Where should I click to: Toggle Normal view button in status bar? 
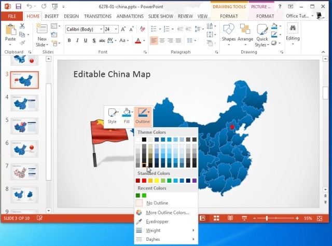coord(203,218)
